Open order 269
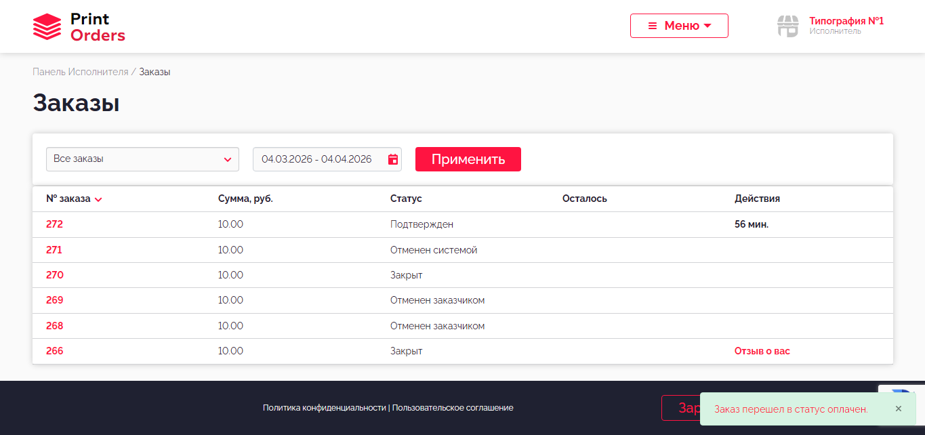This screenshot has width=925, height=435. (54, 300)
